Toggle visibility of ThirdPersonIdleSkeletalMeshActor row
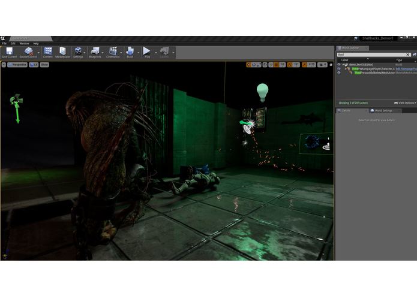Image resolution: width=417 pixels, height=296 pixels. click(x=339, y=73)
